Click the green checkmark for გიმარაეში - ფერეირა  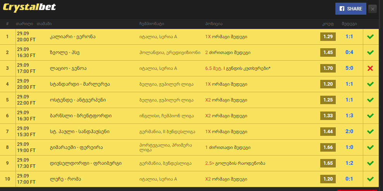click(370, 147)
